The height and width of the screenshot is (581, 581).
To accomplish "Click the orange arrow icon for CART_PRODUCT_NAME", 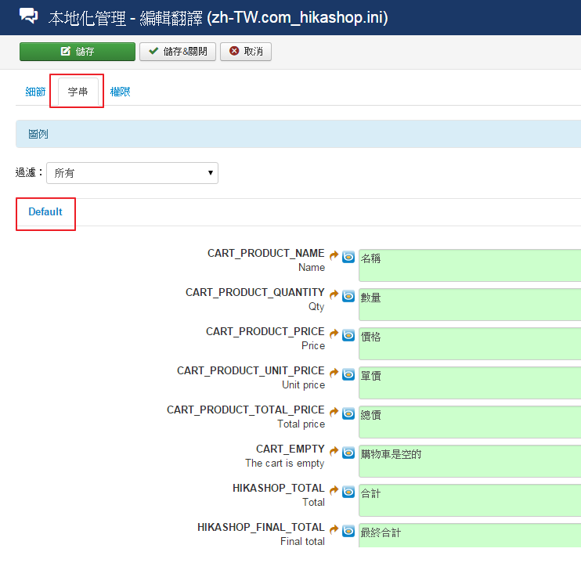I will click(x=334, y=255).
